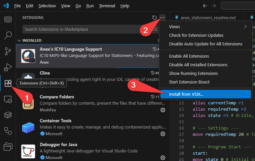Open Source Control view
Viewport: 255px width, 161px height.
point(8,51)
